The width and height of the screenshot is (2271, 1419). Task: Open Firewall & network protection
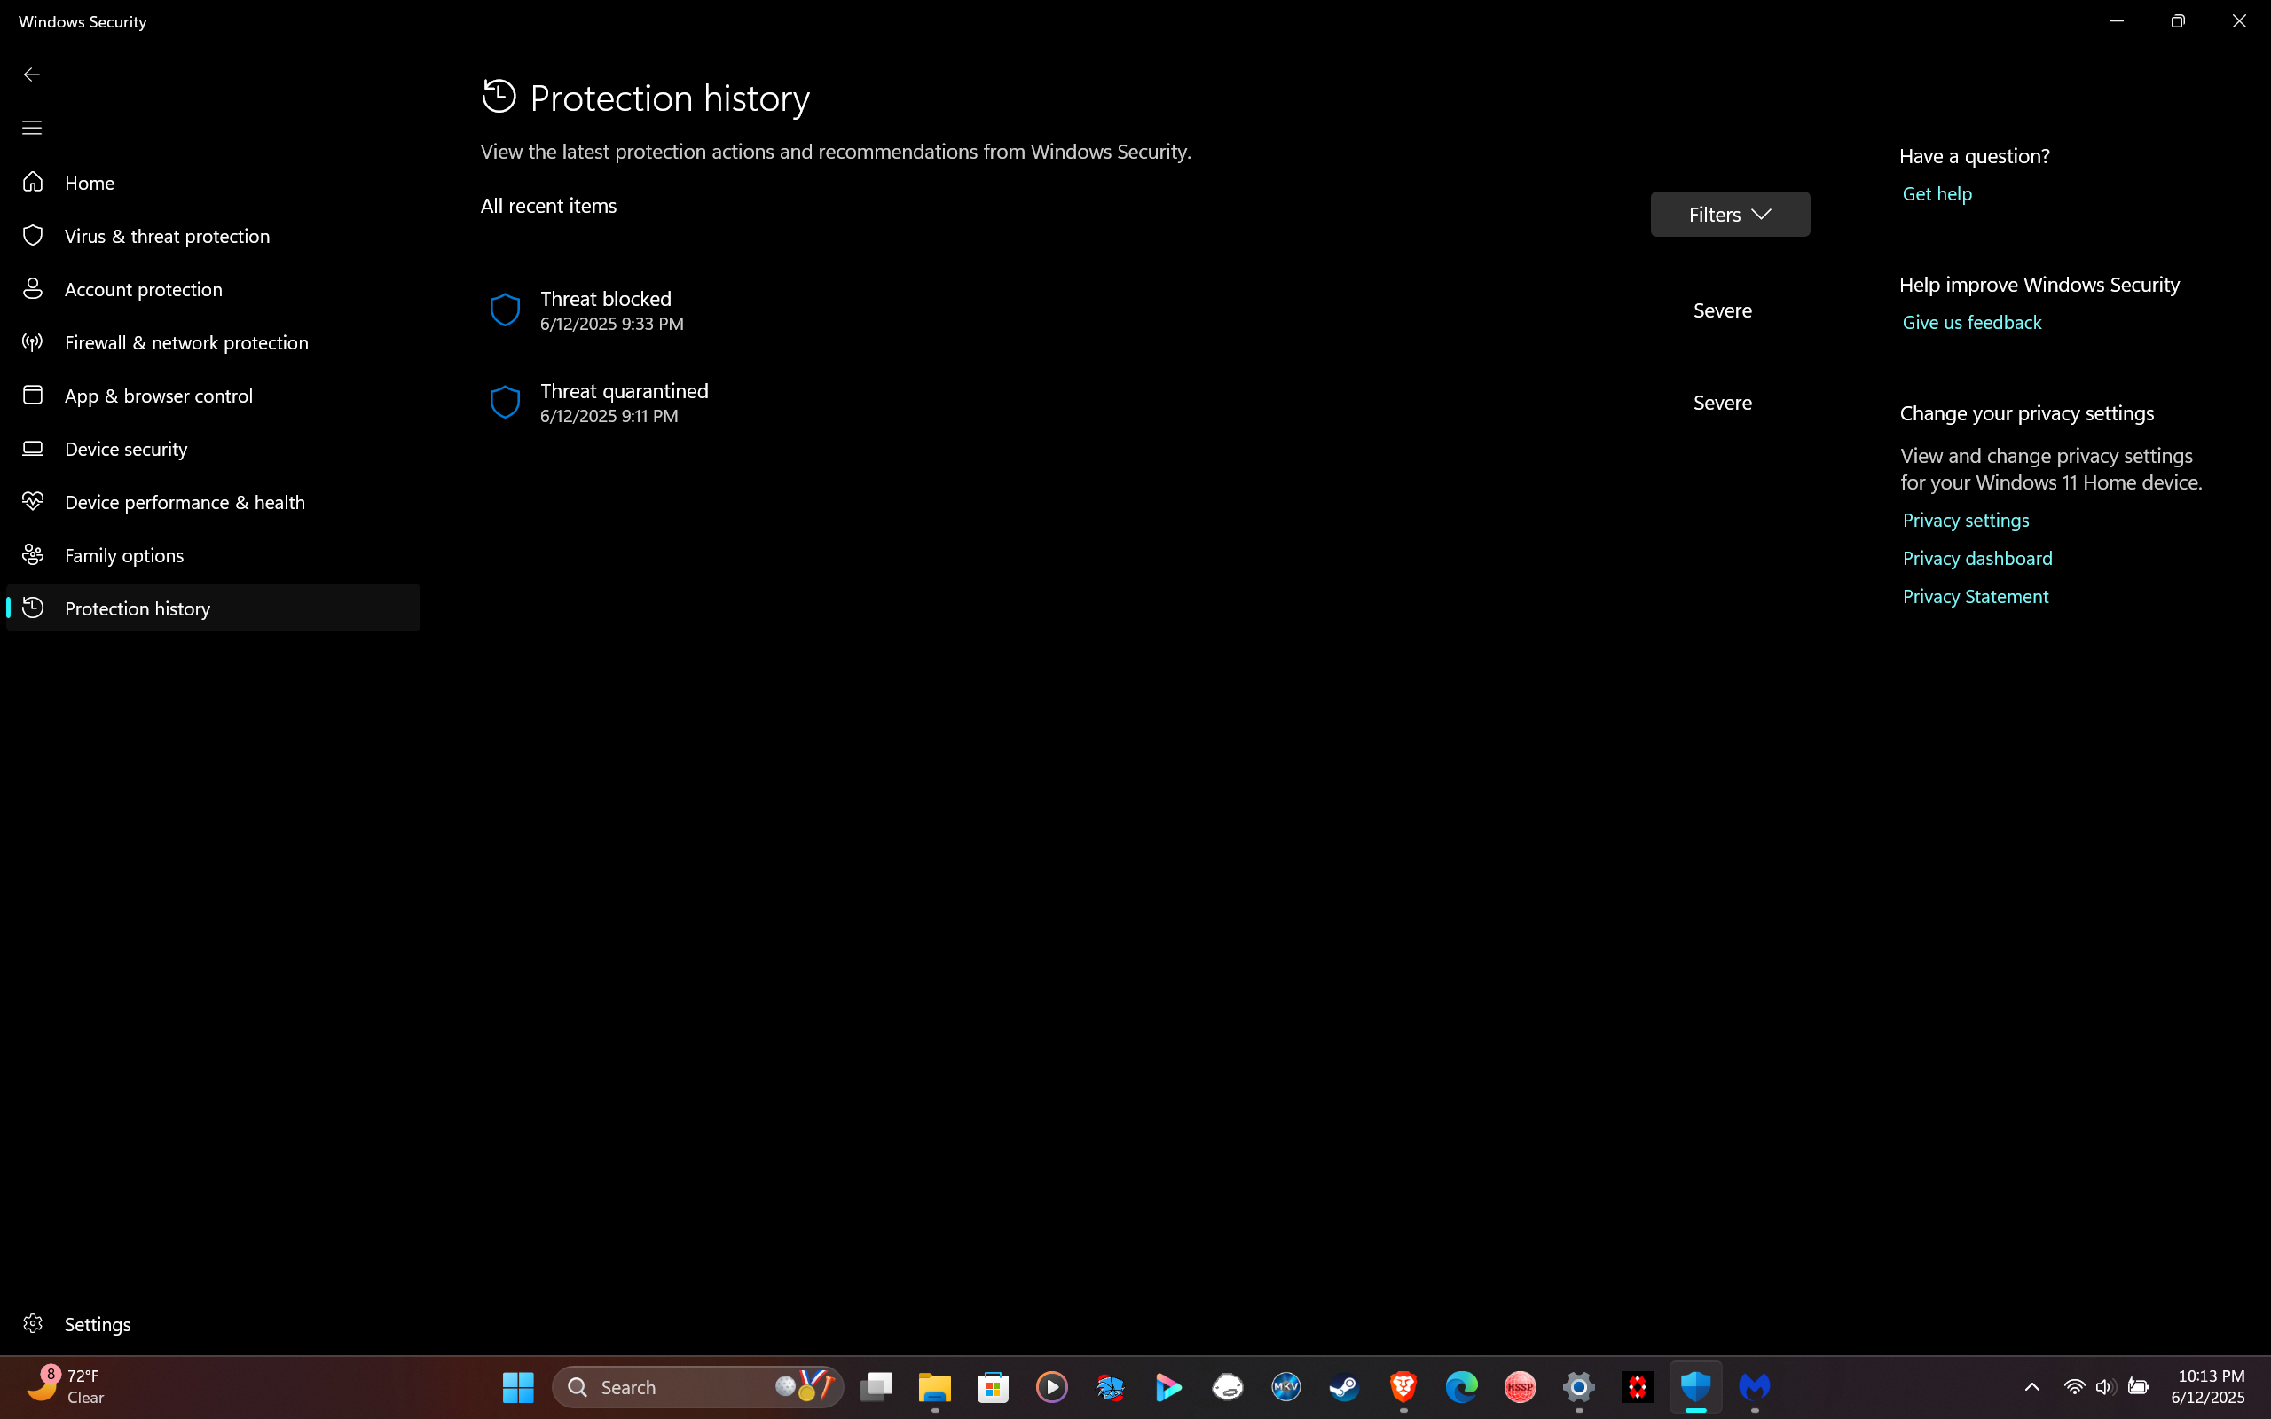(x=185, y=342)
